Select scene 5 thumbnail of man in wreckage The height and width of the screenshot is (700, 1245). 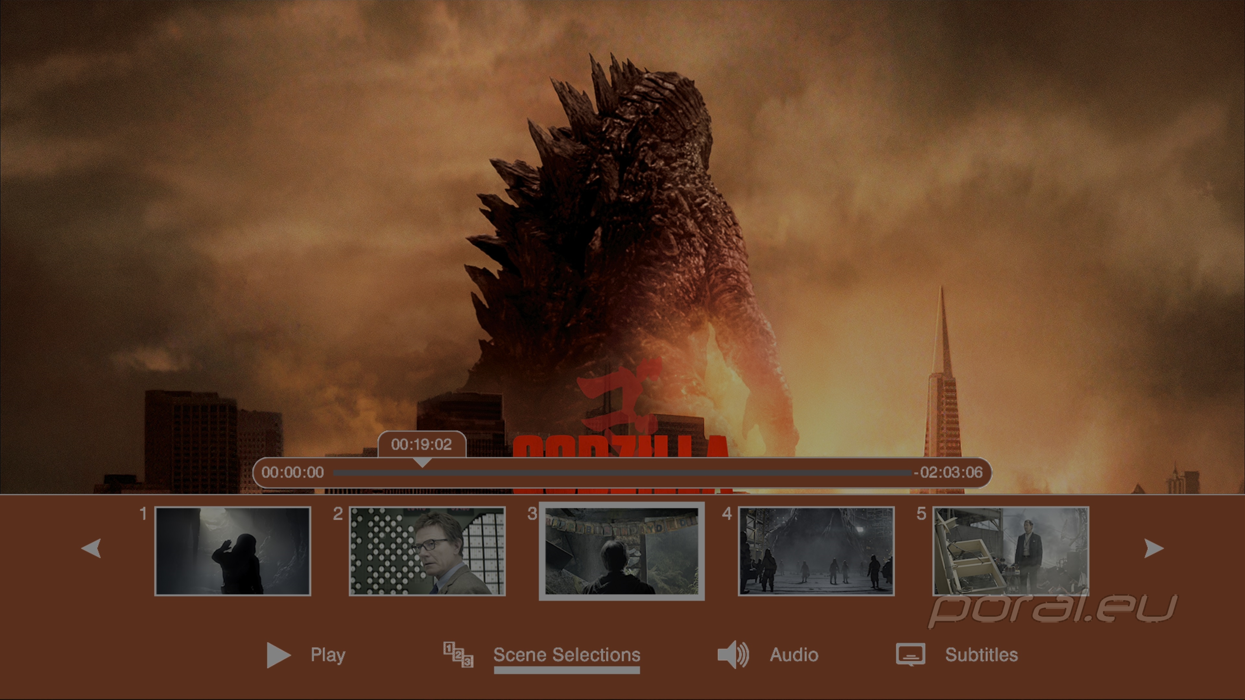tap(1011, 551)
